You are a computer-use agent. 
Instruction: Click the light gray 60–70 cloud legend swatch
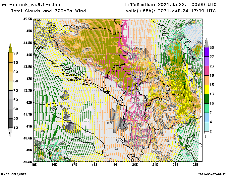(11, 95)
